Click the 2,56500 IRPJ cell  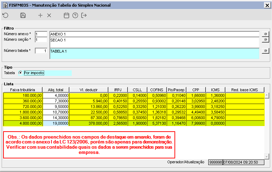(118, 123)
